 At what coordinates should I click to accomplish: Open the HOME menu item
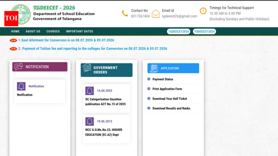tap(15, 31)
